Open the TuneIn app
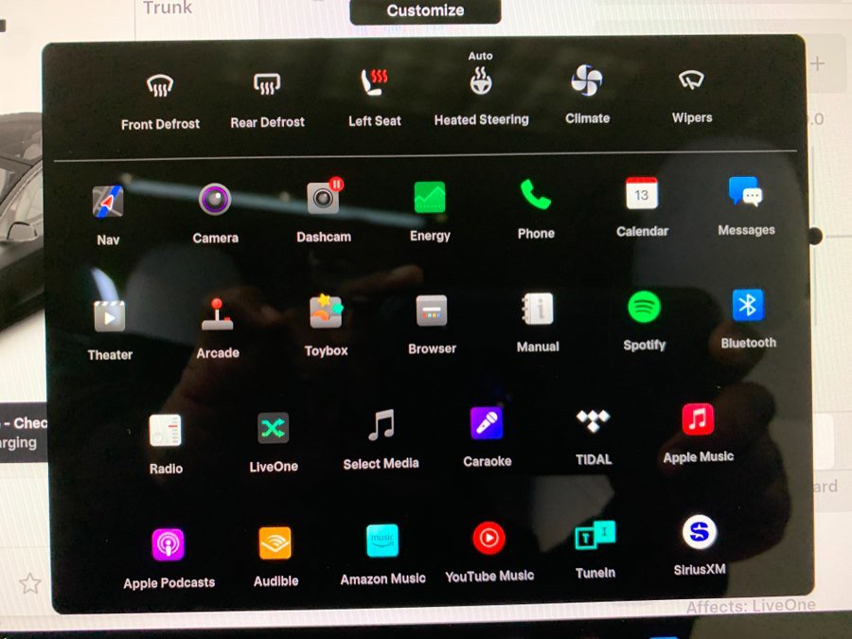This screenshot has height=639, width=852. coord(595,535)
